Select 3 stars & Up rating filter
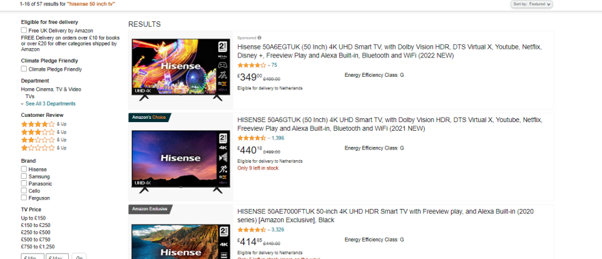Viewport: 602px width, 259px height. (x=43, y=132)
